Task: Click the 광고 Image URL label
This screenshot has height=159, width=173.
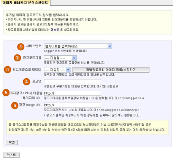Action: [30, 105]
